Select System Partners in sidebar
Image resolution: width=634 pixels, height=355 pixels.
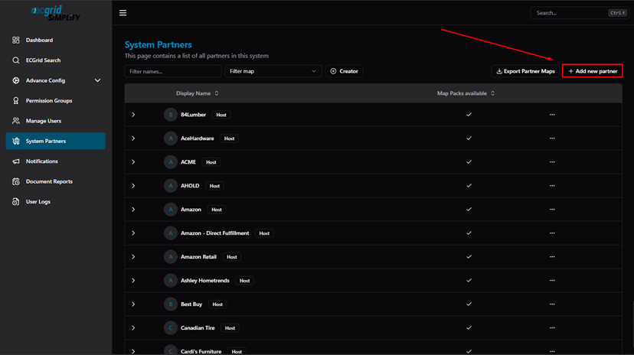[x=55, y=141]
